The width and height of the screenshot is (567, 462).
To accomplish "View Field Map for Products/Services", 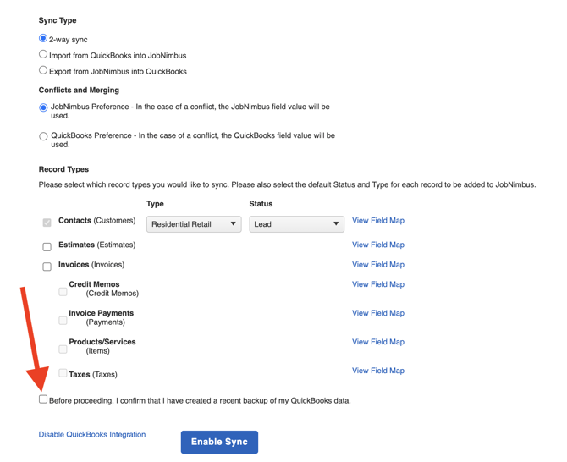I will (378, 342).
